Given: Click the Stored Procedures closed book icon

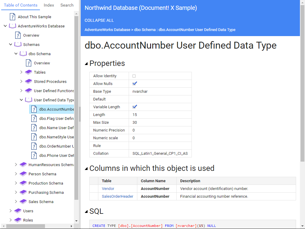Looking at the screenshot, I should click(x=29, y=81).
